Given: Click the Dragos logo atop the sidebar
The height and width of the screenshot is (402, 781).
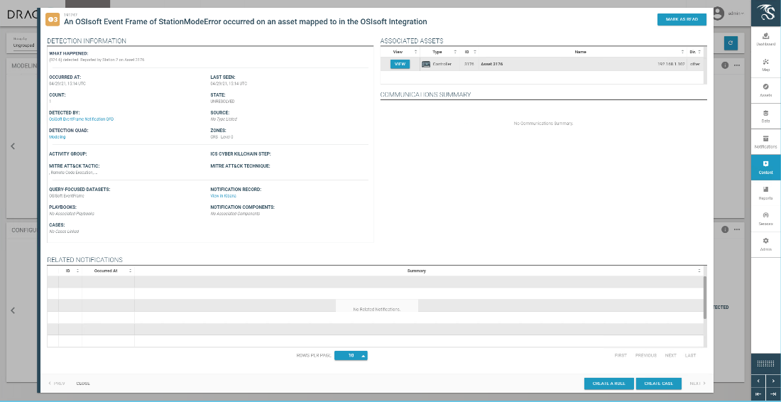Looking at the screenshot, I should click(765, 13).
